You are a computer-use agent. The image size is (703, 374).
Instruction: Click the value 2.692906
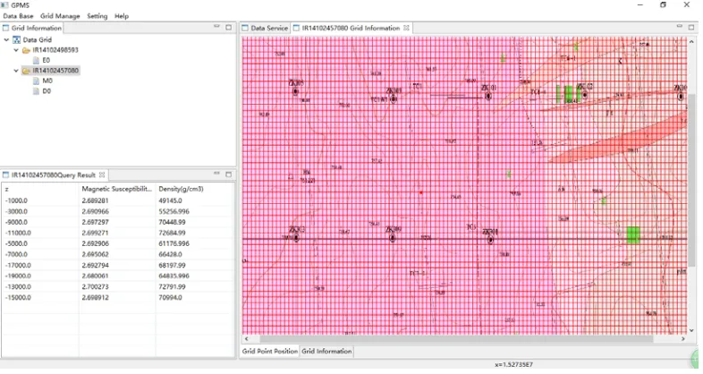tap(95, 244)
